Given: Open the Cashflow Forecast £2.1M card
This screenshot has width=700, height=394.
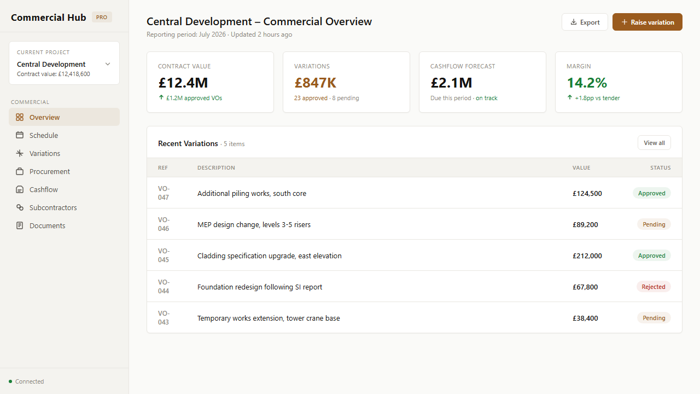Looking at the screenshot, I should [x=482, y=82].
